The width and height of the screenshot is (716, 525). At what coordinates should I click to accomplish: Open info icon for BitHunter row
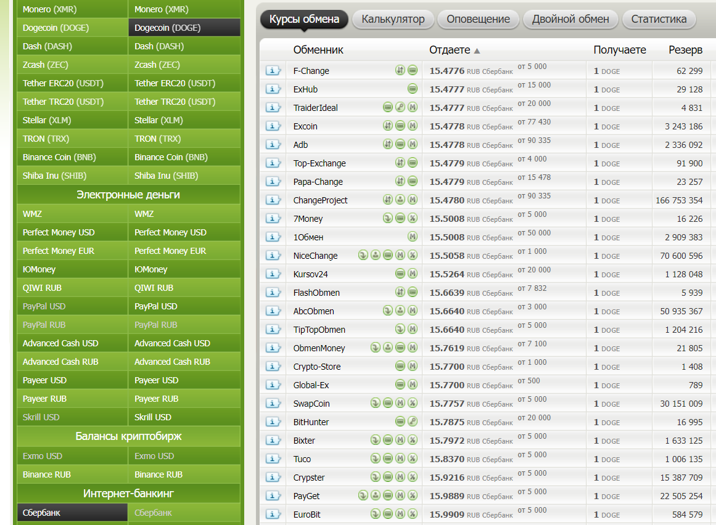coord(273,422)
